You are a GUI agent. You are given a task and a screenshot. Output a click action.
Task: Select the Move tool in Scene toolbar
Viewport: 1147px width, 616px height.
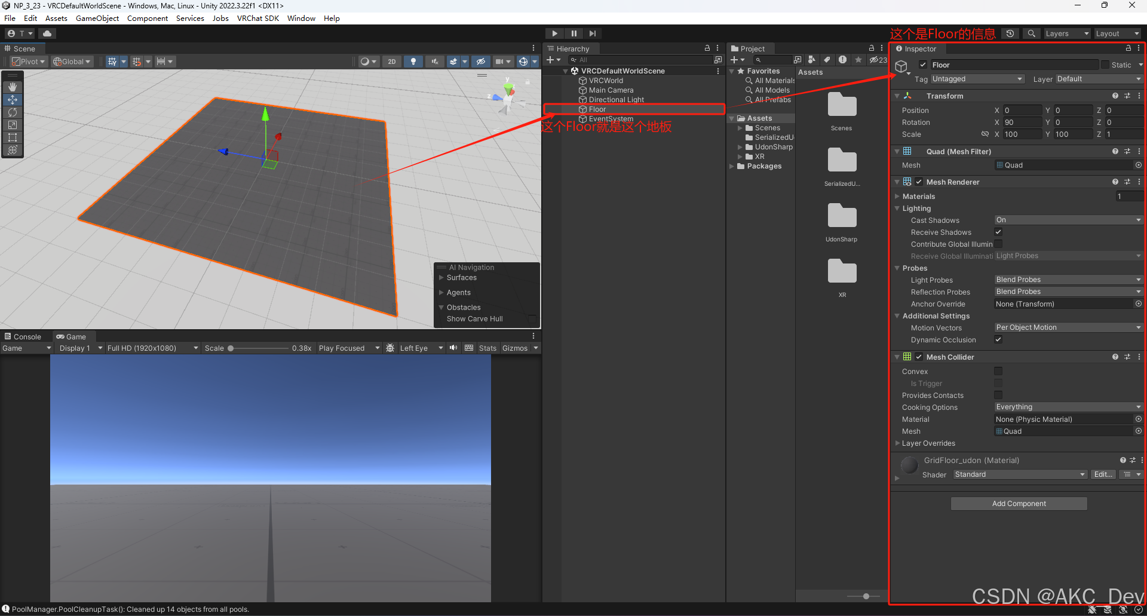tap(13, 100)
